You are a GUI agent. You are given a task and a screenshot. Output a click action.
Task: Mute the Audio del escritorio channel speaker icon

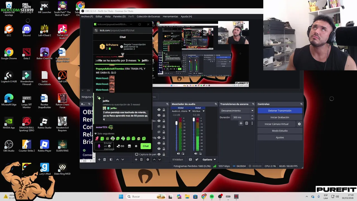tap(178, 154)
